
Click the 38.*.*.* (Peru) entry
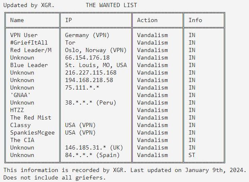pos(91,102)
